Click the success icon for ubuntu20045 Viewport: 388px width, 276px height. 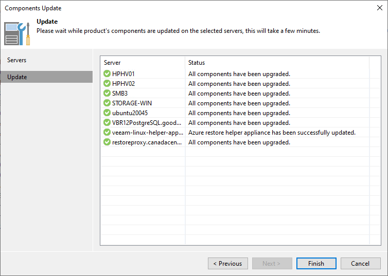[107, 113]
